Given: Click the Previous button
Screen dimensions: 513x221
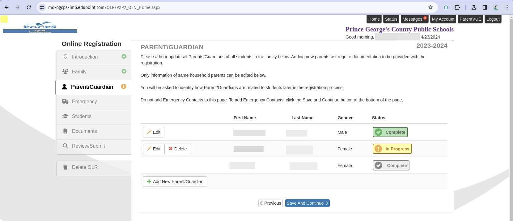Looking at the screenshot, I should [270, 203].
